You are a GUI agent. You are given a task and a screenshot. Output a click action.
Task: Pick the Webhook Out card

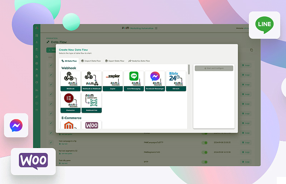pyautogui.click(x=92, y=103)
